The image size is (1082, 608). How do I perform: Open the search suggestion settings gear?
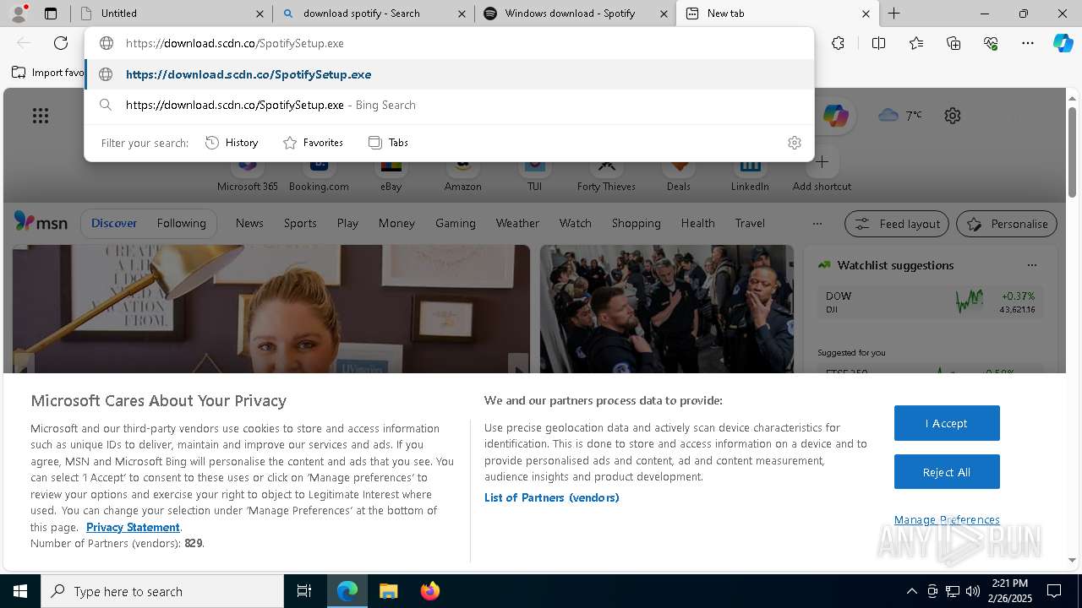pyautogui.click(x=794, y=143)
